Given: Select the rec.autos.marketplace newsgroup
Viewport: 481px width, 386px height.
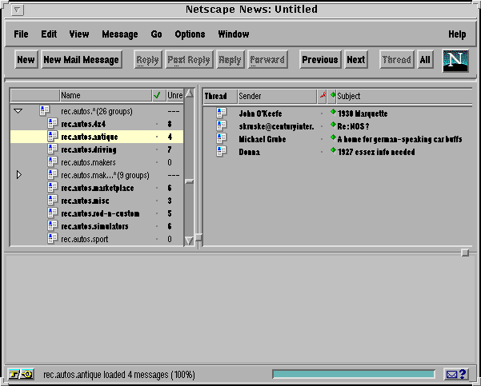Looking at the screenshot, I should (x=97, y=188).
